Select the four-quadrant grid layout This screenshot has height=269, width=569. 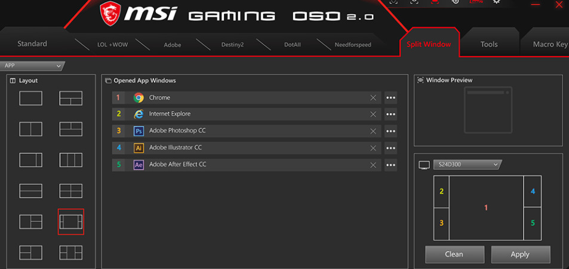coord(71,191)
